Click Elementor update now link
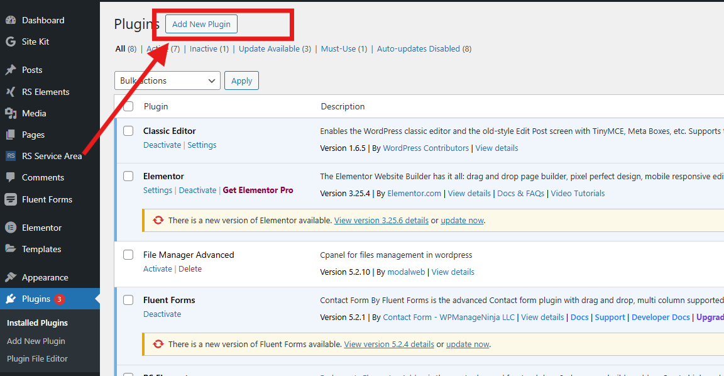 (462, 220)
